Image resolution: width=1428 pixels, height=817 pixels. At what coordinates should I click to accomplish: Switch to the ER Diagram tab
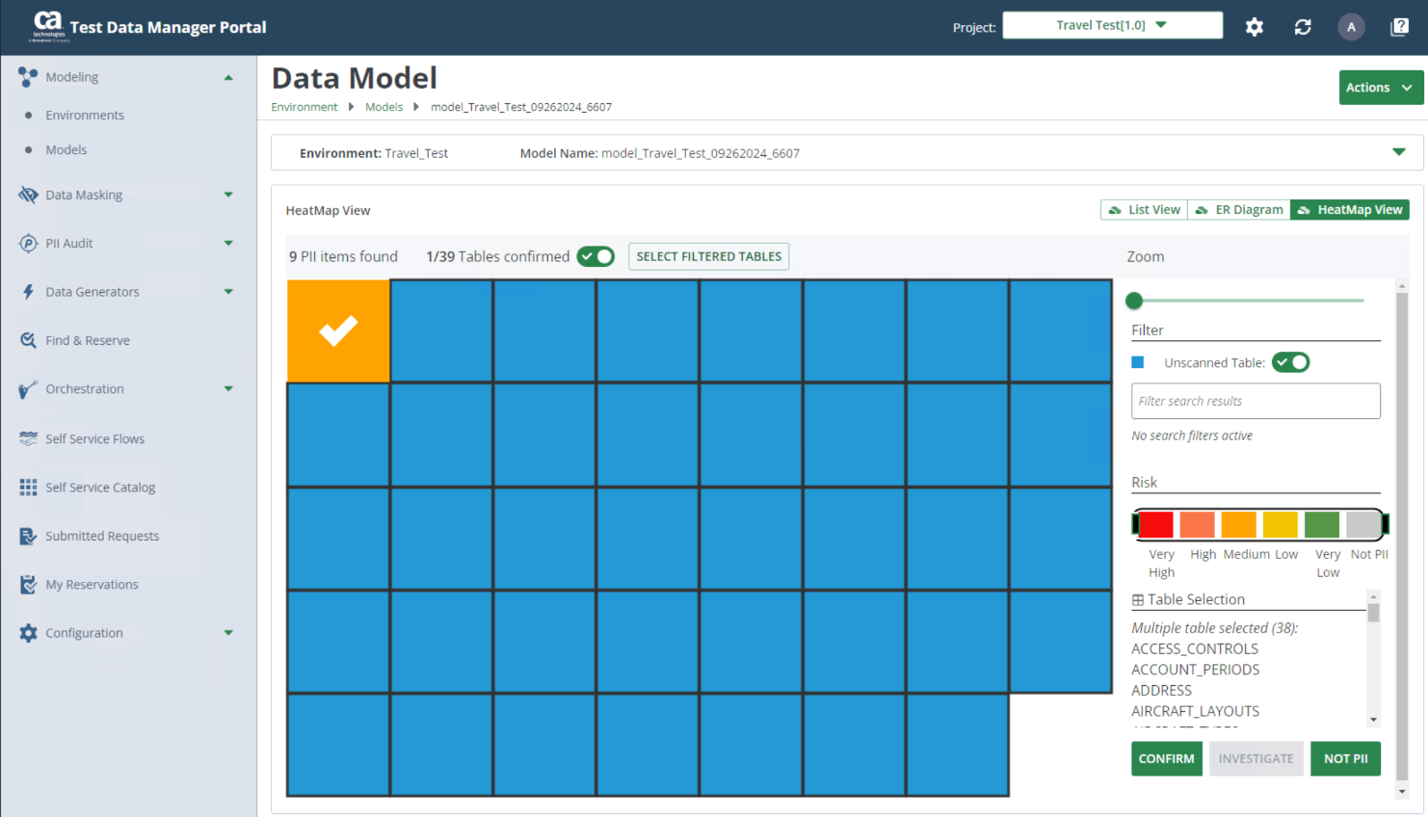pyautogui.click(x=1239, y=210)
